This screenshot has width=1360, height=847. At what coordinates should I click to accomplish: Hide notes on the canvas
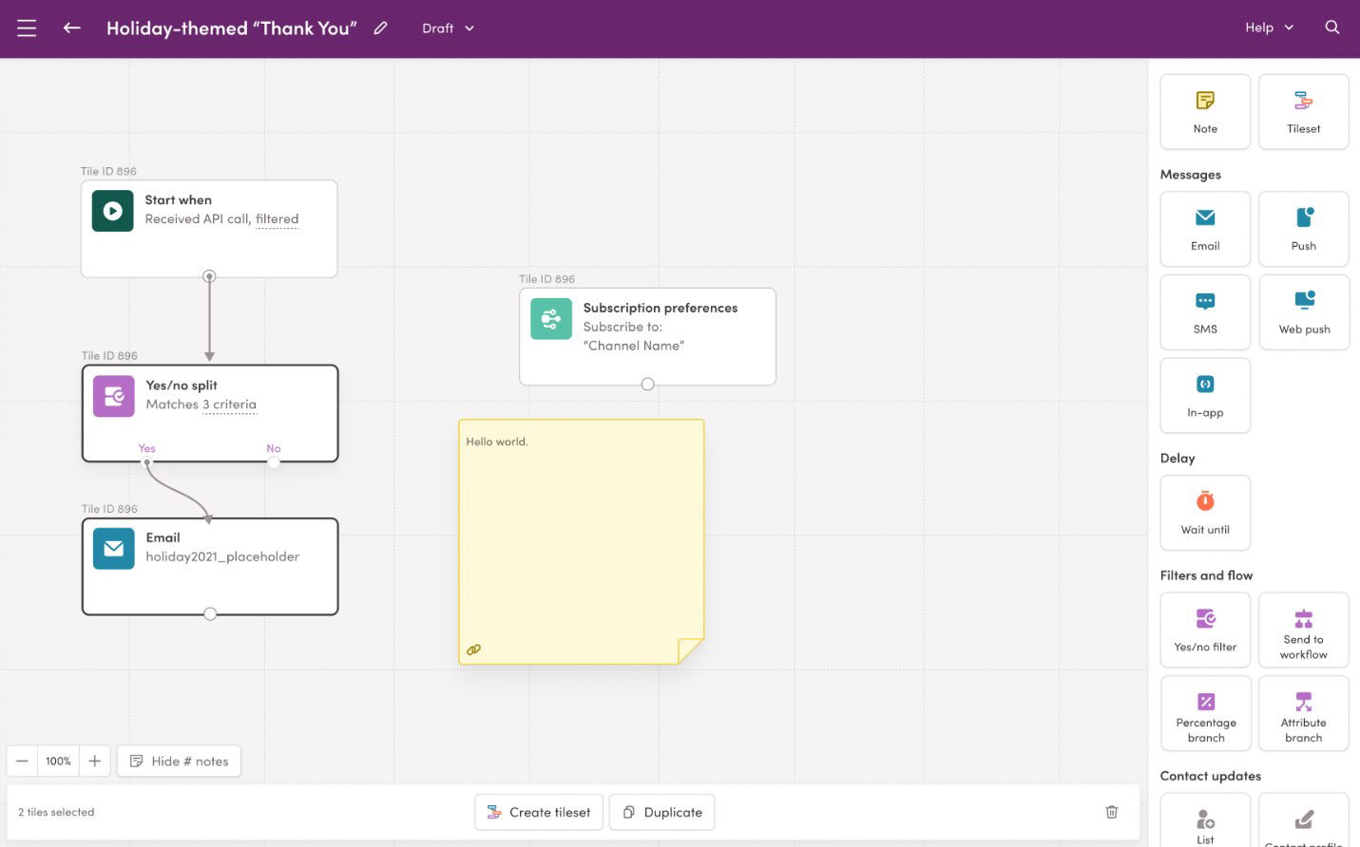pos(179,761)
